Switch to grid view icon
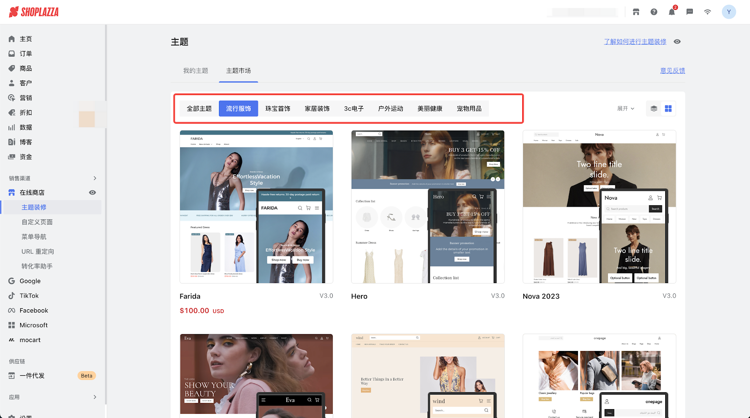 [668, 109]
